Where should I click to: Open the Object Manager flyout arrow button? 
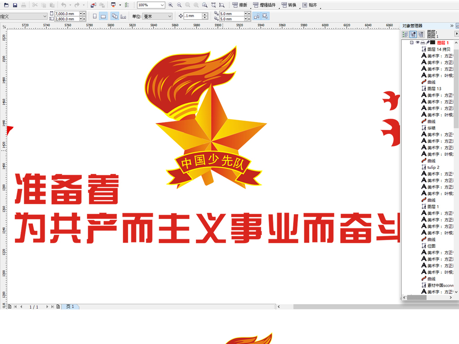[457, 34]
